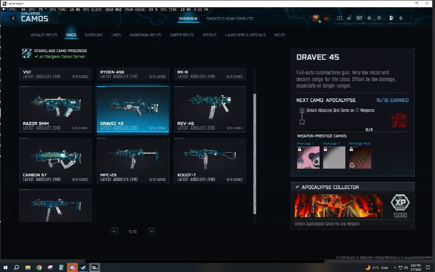Collapse the Apocalypse Collector section
This screenshot has height=272, width=435.
click(297, 187)
